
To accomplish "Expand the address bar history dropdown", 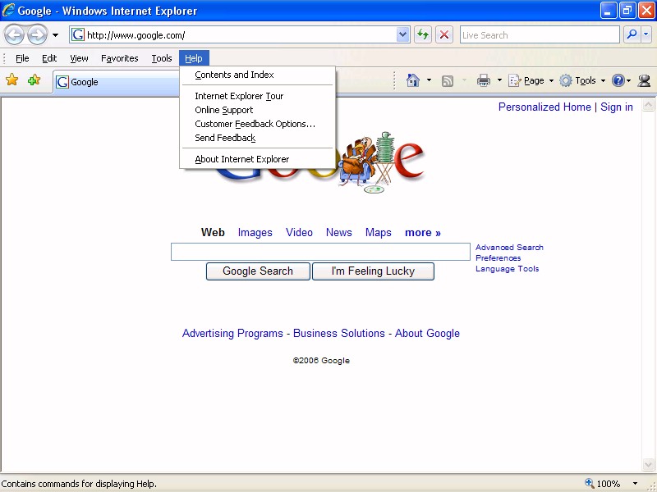I will pyautogui.click(x=402, y=34).
